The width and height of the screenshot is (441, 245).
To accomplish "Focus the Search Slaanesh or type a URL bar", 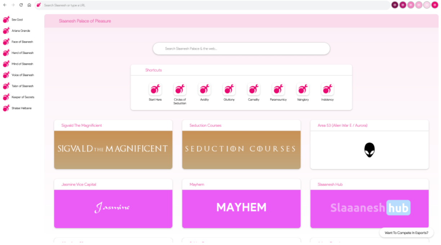I will tap(213, 5).
